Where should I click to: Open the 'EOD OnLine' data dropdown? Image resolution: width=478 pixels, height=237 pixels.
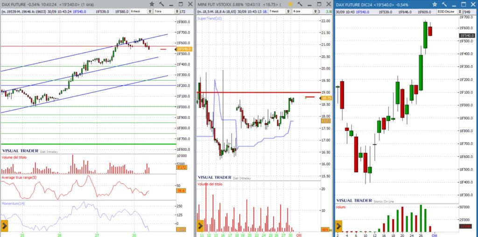coord(459,12)
